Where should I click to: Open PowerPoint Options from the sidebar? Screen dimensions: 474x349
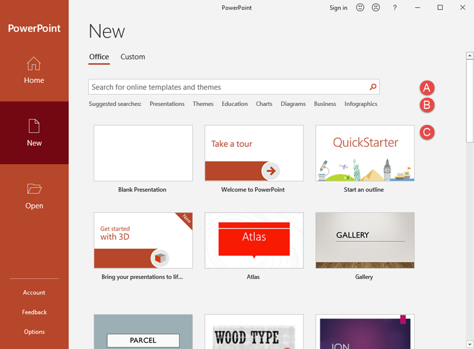click(34, 331)
